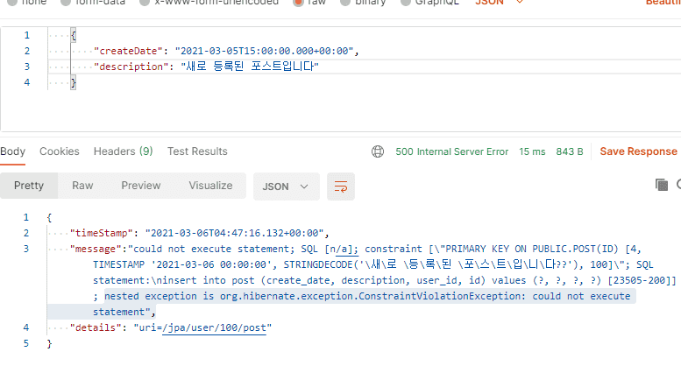Toggle the line wrap icon

(341, 186)
